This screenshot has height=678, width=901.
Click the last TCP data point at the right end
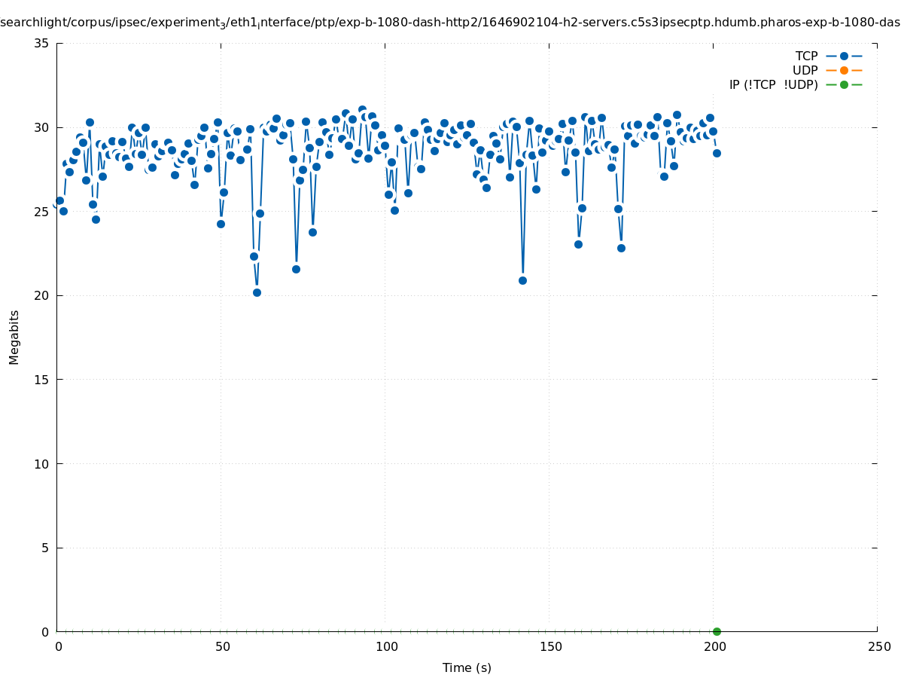717,153
